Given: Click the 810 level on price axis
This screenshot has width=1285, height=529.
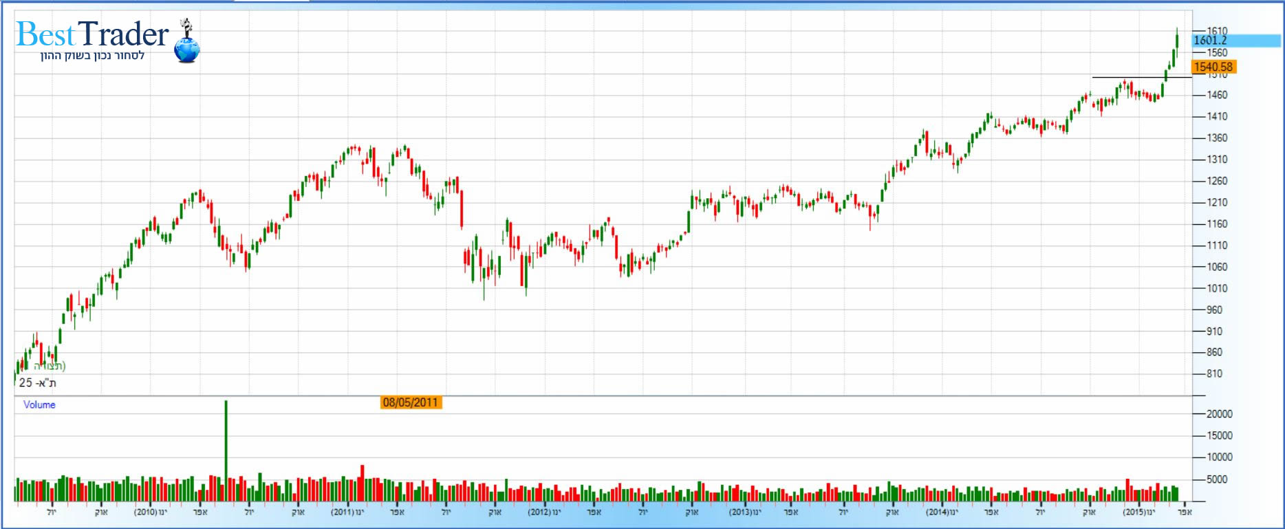Looking at the screenshot, I should click(1215, 374).
